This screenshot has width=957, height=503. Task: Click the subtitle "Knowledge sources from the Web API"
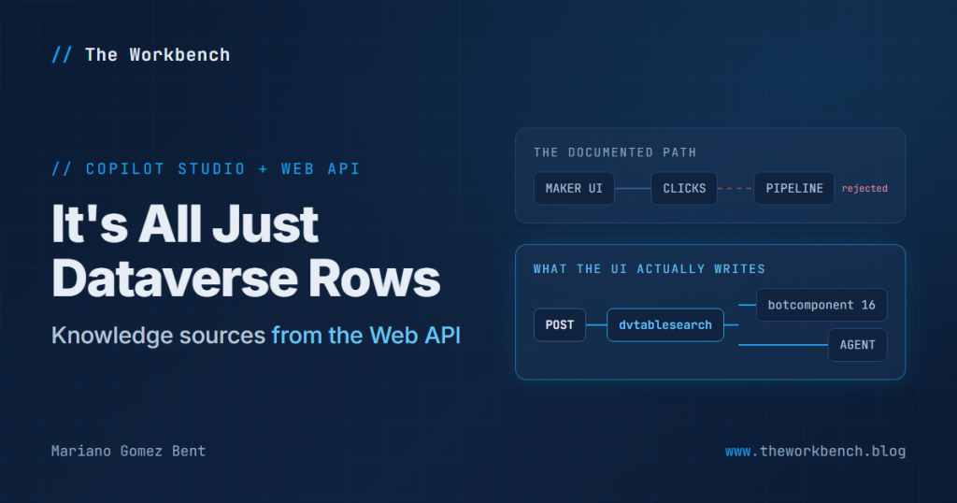tap(256, 335)
